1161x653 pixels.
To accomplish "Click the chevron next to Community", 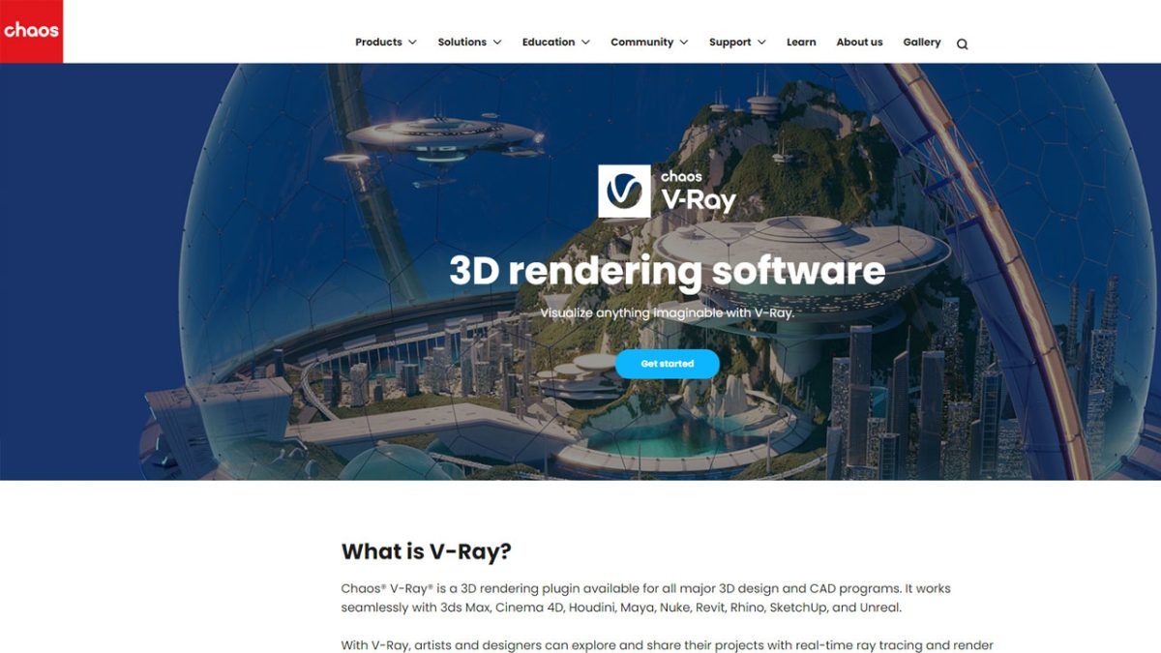I will click(x=685, y=42).
